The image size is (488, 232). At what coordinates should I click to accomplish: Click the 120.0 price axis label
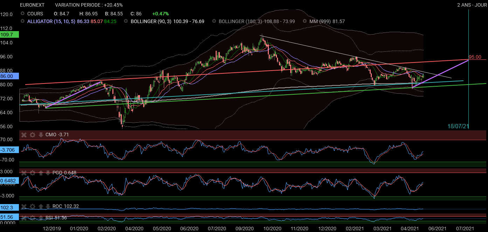point(7,14)
